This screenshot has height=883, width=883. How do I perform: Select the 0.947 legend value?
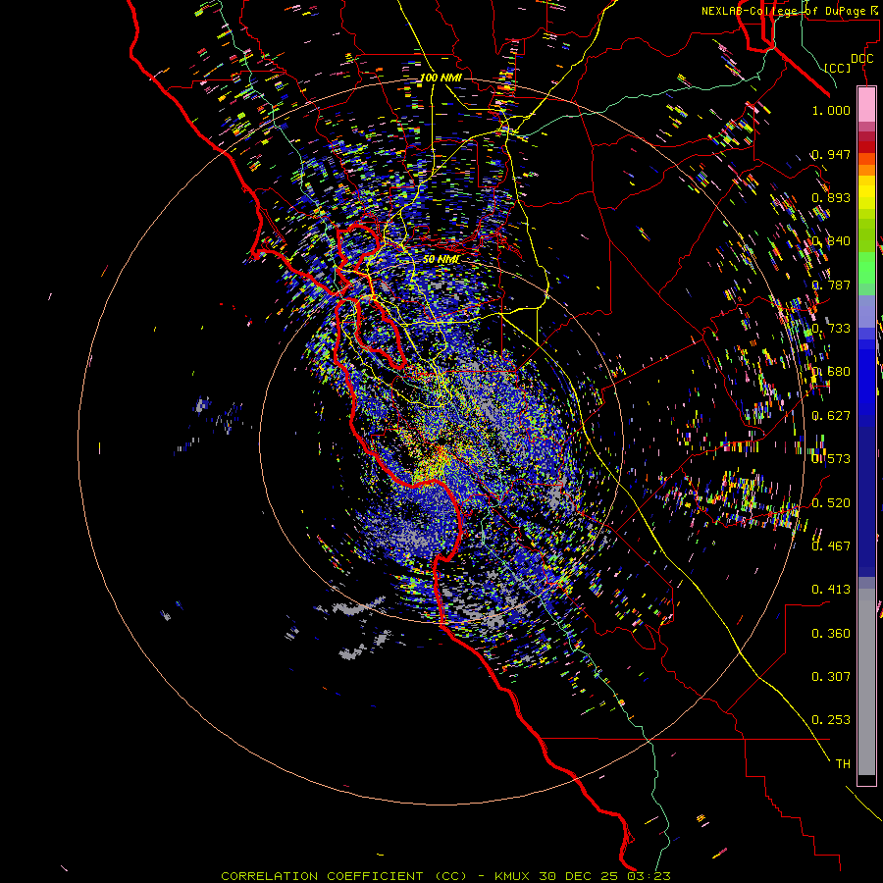tap(831, 154)
